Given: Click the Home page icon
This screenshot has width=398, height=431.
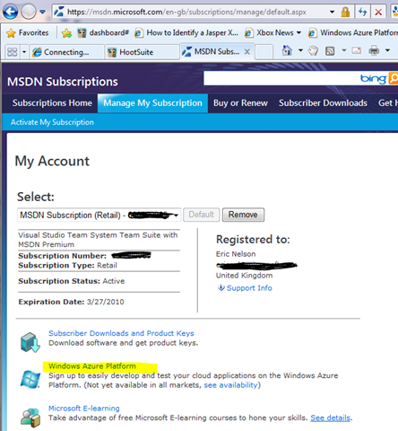Looking at the screenshot, I should tap(287, 50).
